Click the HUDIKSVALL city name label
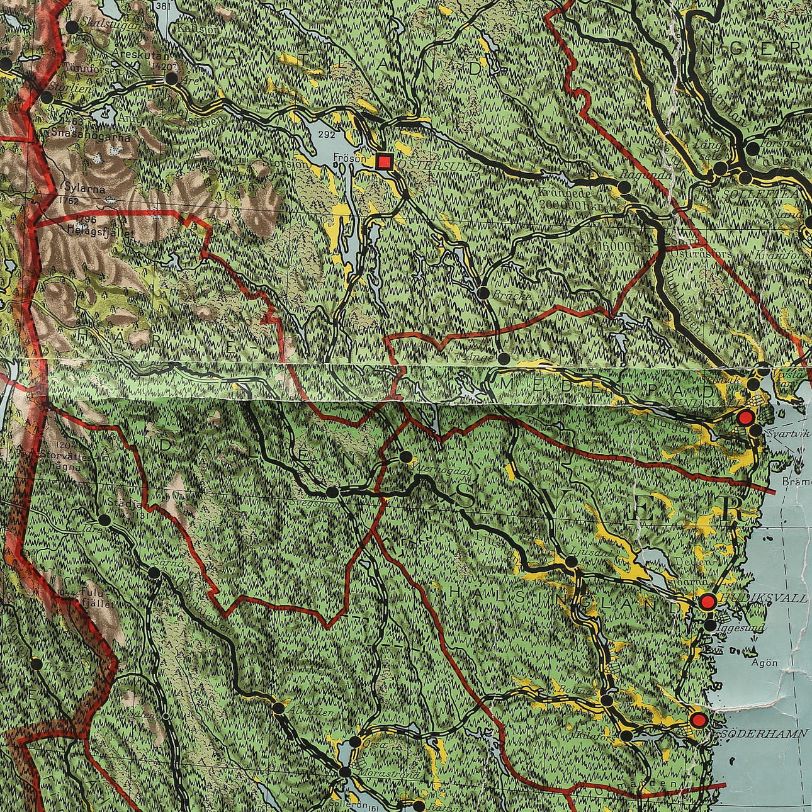Screen dimensions: 812x812 765,598
